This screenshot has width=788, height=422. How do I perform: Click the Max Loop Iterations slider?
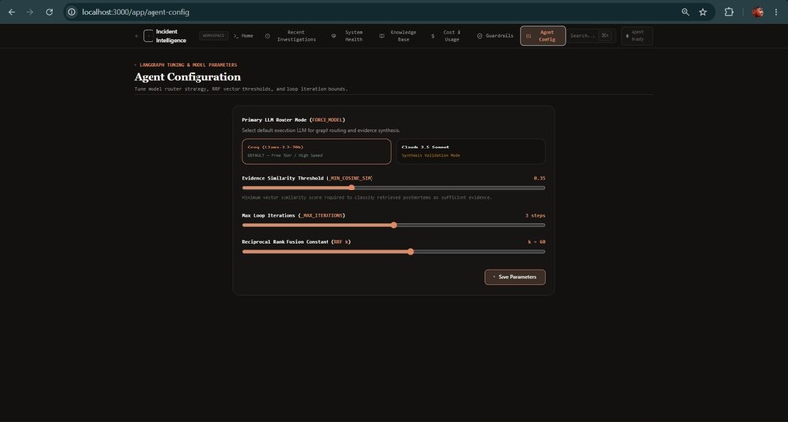tap(393, 225)
